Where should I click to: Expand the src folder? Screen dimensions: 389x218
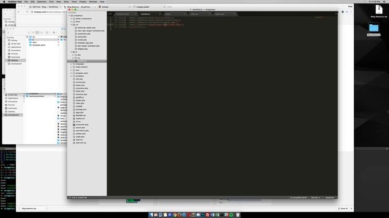click(73, 58)
